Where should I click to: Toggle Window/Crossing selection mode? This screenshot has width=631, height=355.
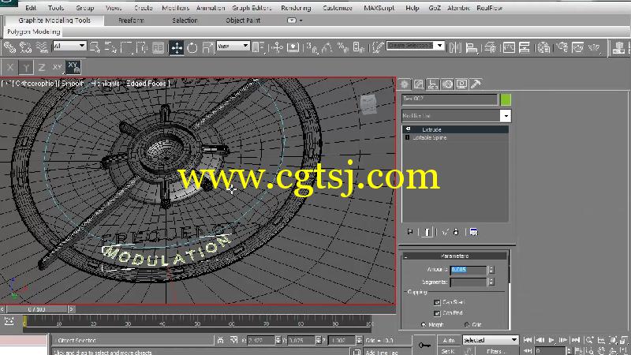tap(142, 47)
